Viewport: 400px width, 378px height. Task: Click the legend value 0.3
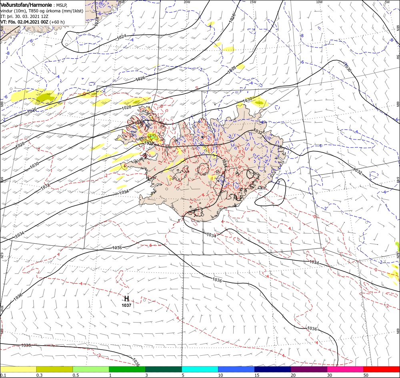click(40, 375)
